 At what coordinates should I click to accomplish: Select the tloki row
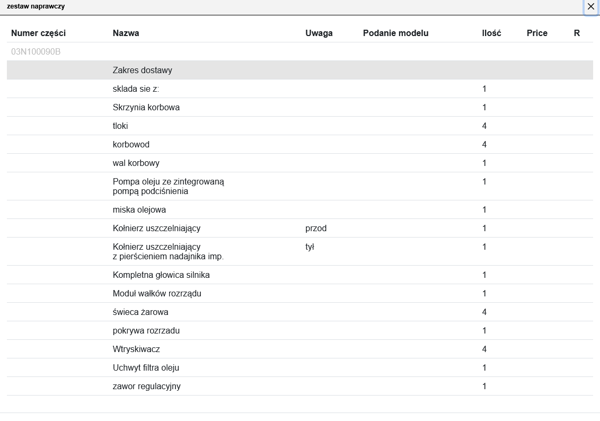point(120,126)
